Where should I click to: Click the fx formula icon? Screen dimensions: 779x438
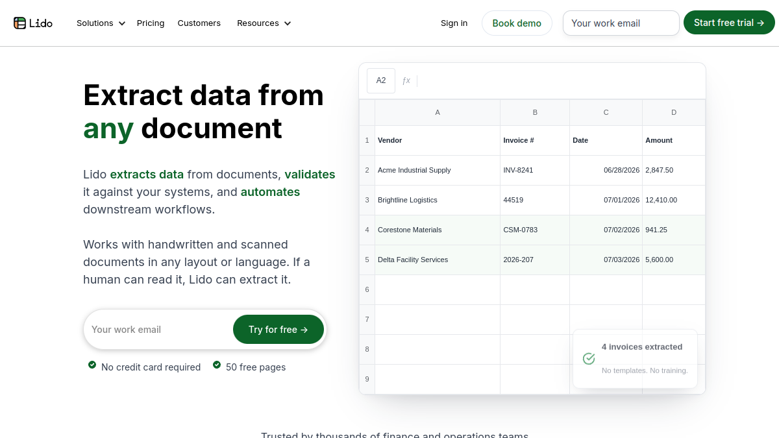pos(406,80)
